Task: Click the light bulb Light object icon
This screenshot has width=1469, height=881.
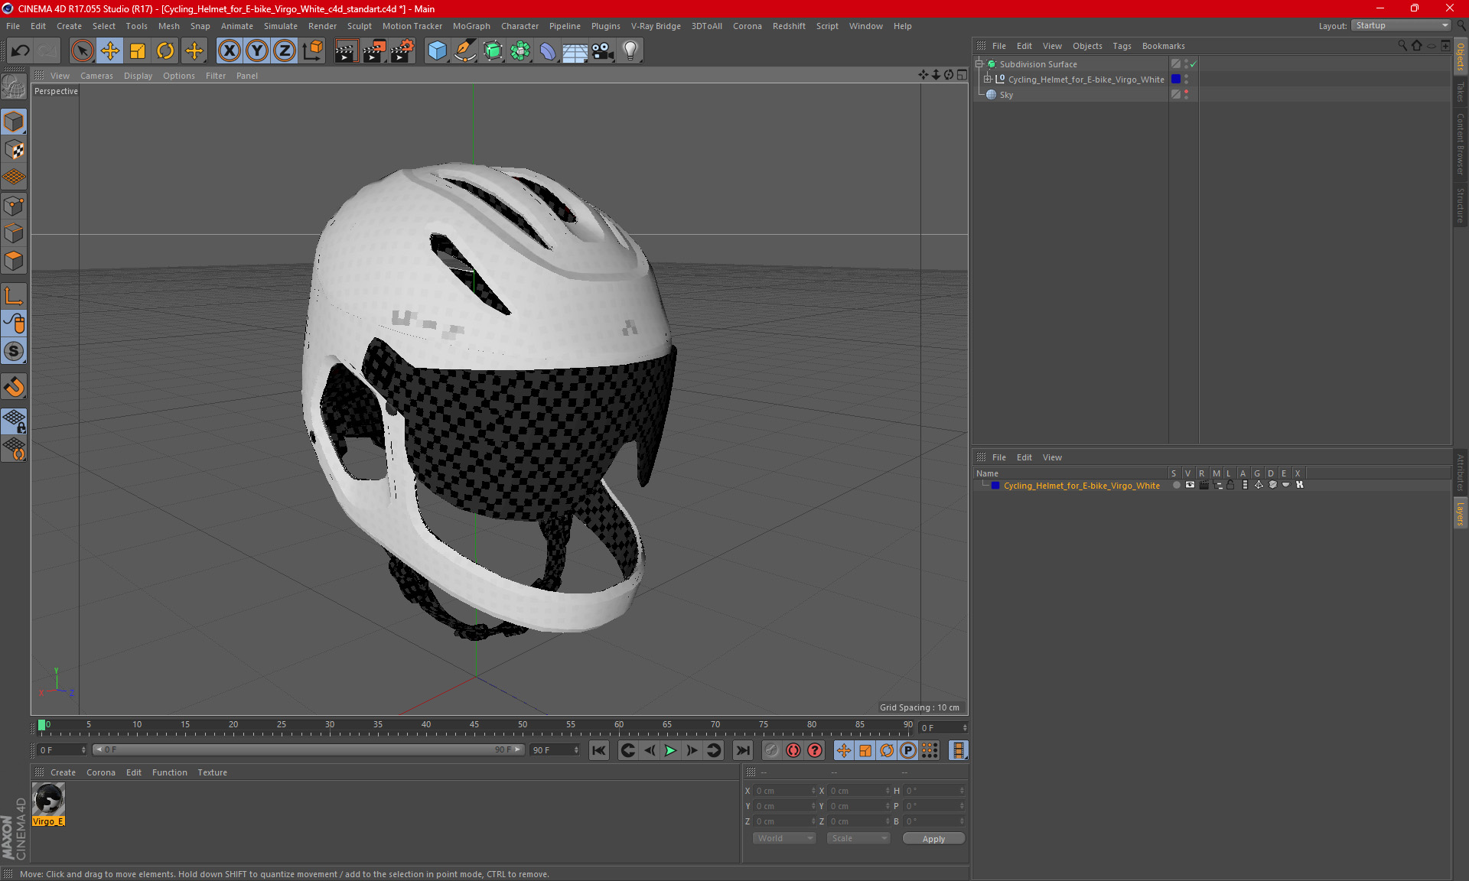Action: click(x=630, y=50)
